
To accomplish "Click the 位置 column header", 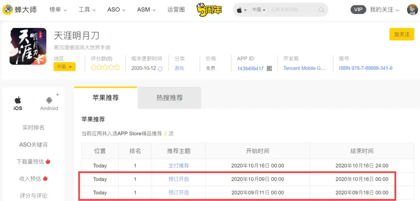I will tap(100, 151).
